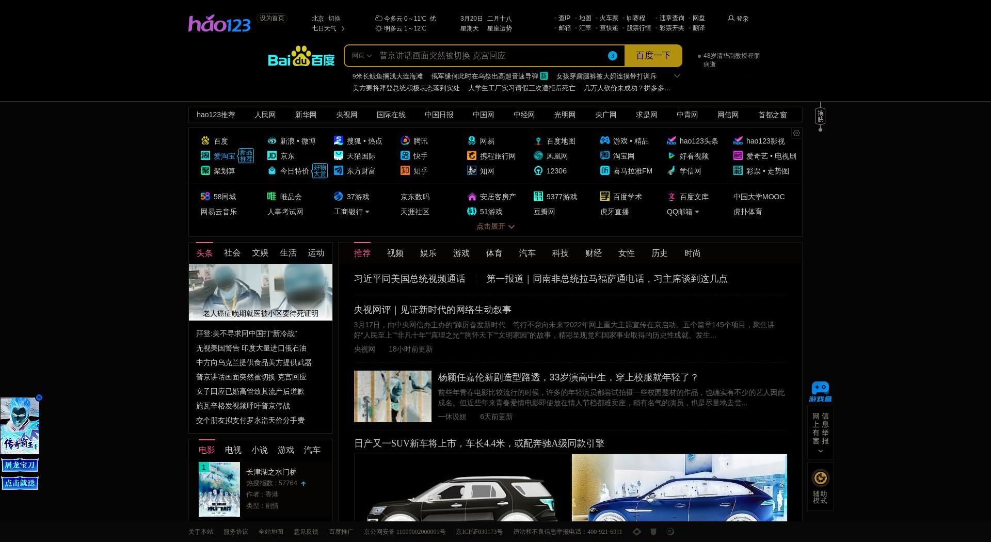Image resolution: width=991 pixels, height=542 pixels.
Task: Open the 意见反馈 footer link
Action: [306, 532]
